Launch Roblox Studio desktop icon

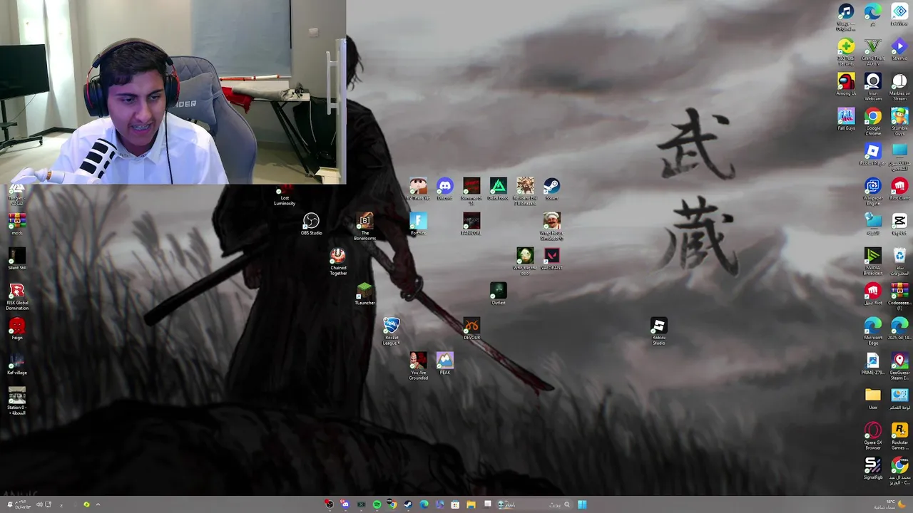point(658,331)
